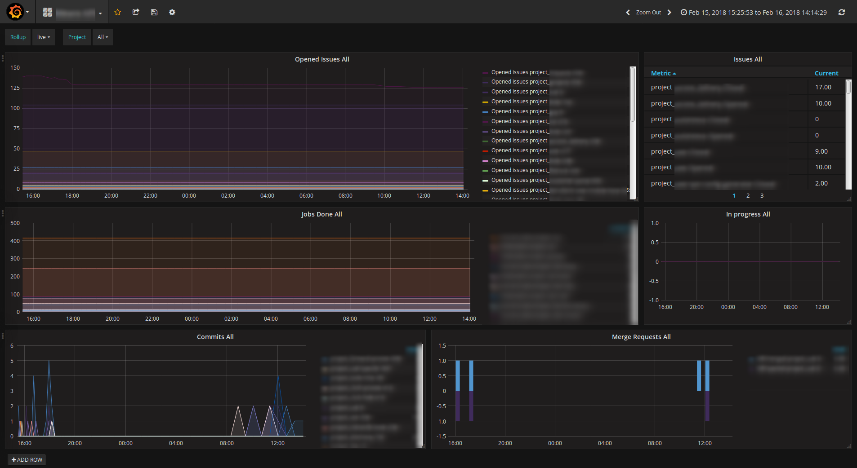The height and width of the screenshot is (468, 857).
Task: Open the Project All dropdown
Action: tap(103, 37)
